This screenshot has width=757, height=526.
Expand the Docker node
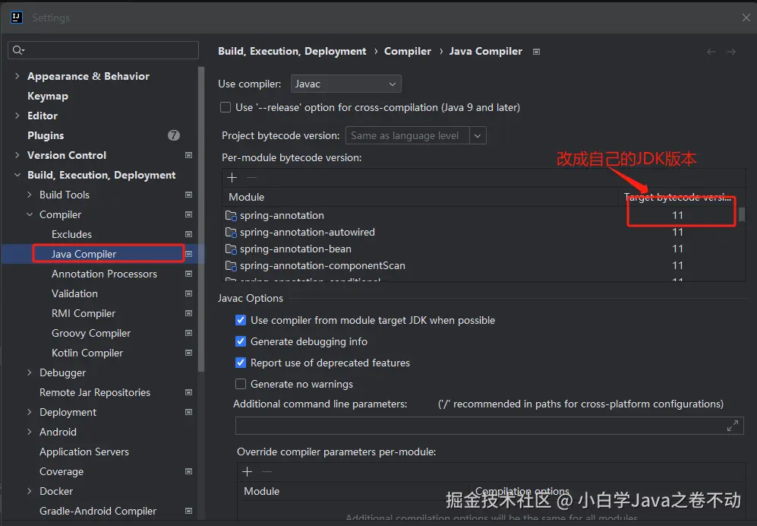(30, 491)
